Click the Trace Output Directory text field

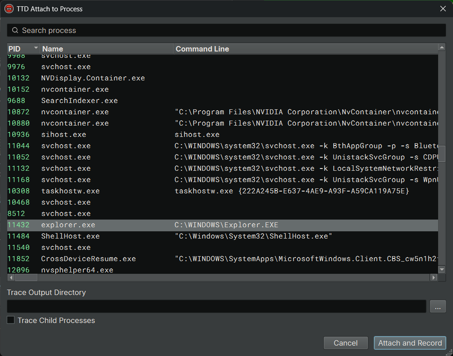pos(216,306)
